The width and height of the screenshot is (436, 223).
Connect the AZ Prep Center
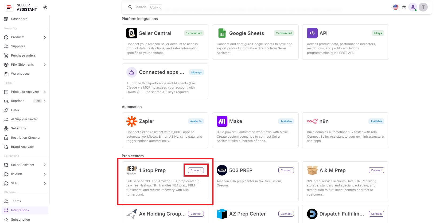coord(286,214)
